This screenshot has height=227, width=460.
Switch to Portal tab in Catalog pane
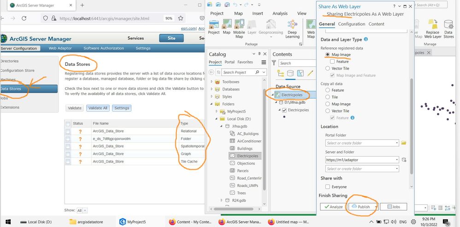(230, 62)
